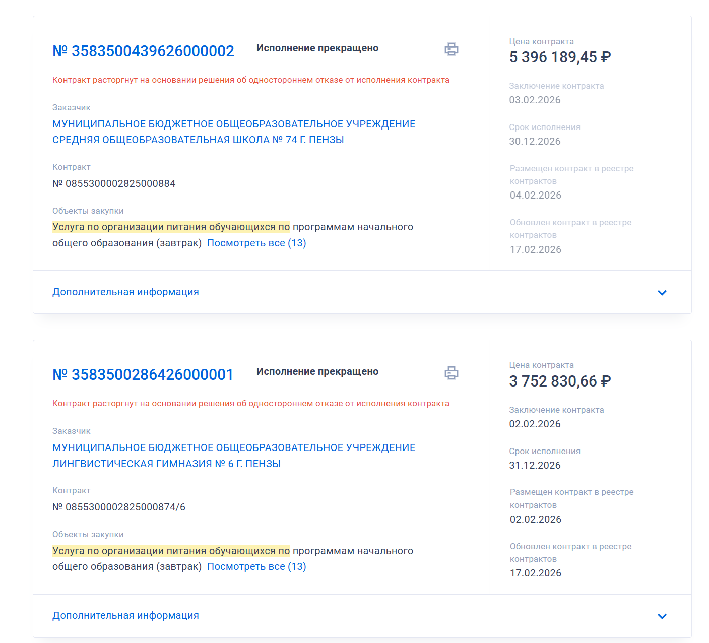Click the print icon for contract ending 000001
Viewport: 709px width, 643px height.
(451, 373)
